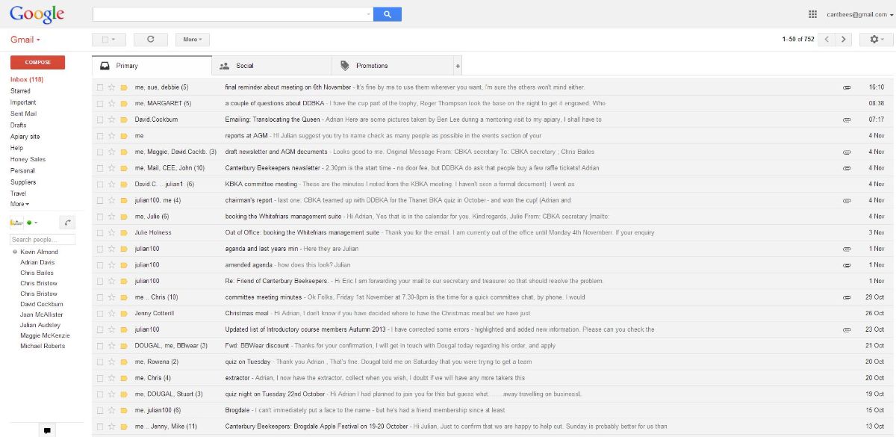The width and height of the screenshot is (896, 437).
Task: Star the 'reports at AGM' email
Action: (112, 136)
